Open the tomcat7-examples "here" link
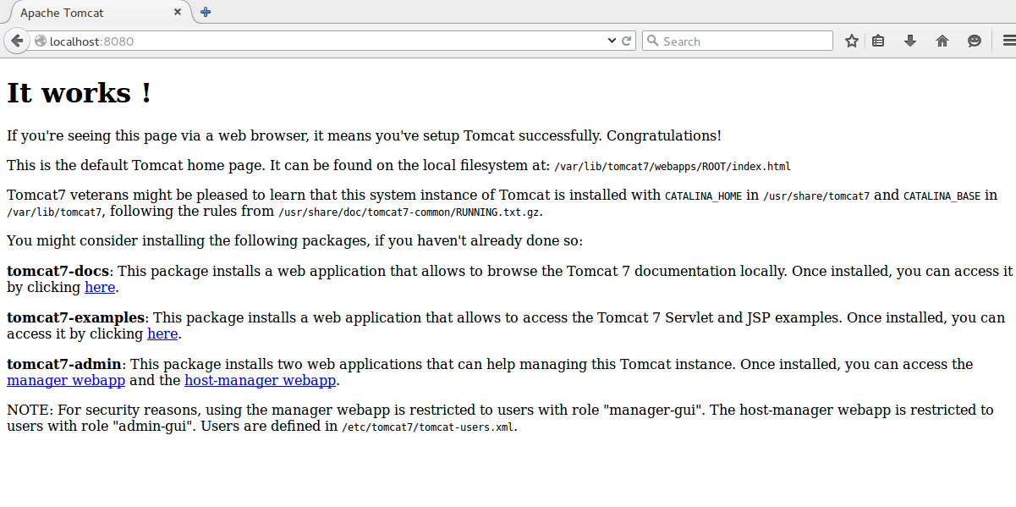The width and height of the screenshot is (1016, 507). pos(162,333)
